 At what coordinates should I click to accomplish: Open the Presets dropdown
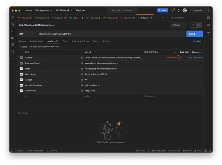[x=197, y=52]
